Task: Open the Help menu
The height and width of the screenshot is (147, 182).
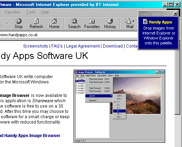Action: 45,12
